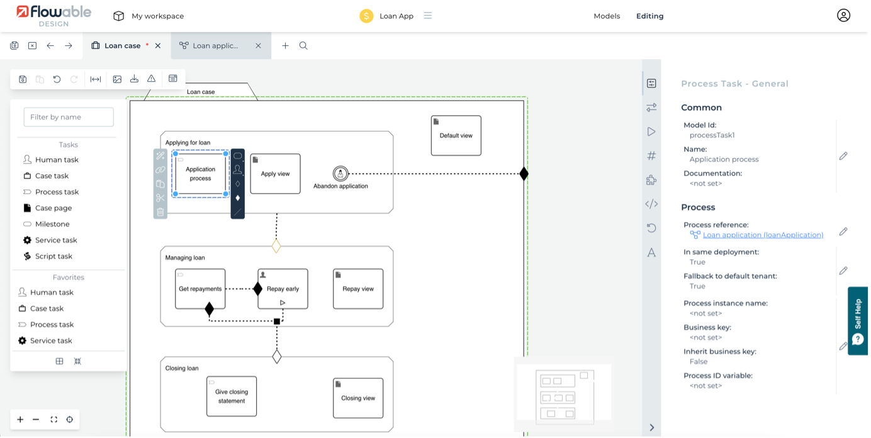This screenshot has height=438, width=871.
Task: Open the user account avatar icon
Action: [843, 16]
